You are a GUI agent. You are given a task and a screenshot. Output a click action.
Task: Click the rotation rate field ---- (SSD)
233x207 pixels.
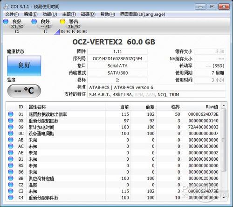[210, 66]
